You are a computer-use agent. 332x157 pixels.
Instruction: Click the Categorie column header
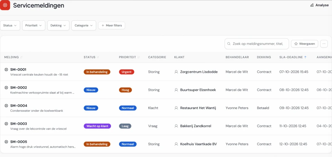pos(157,57)
